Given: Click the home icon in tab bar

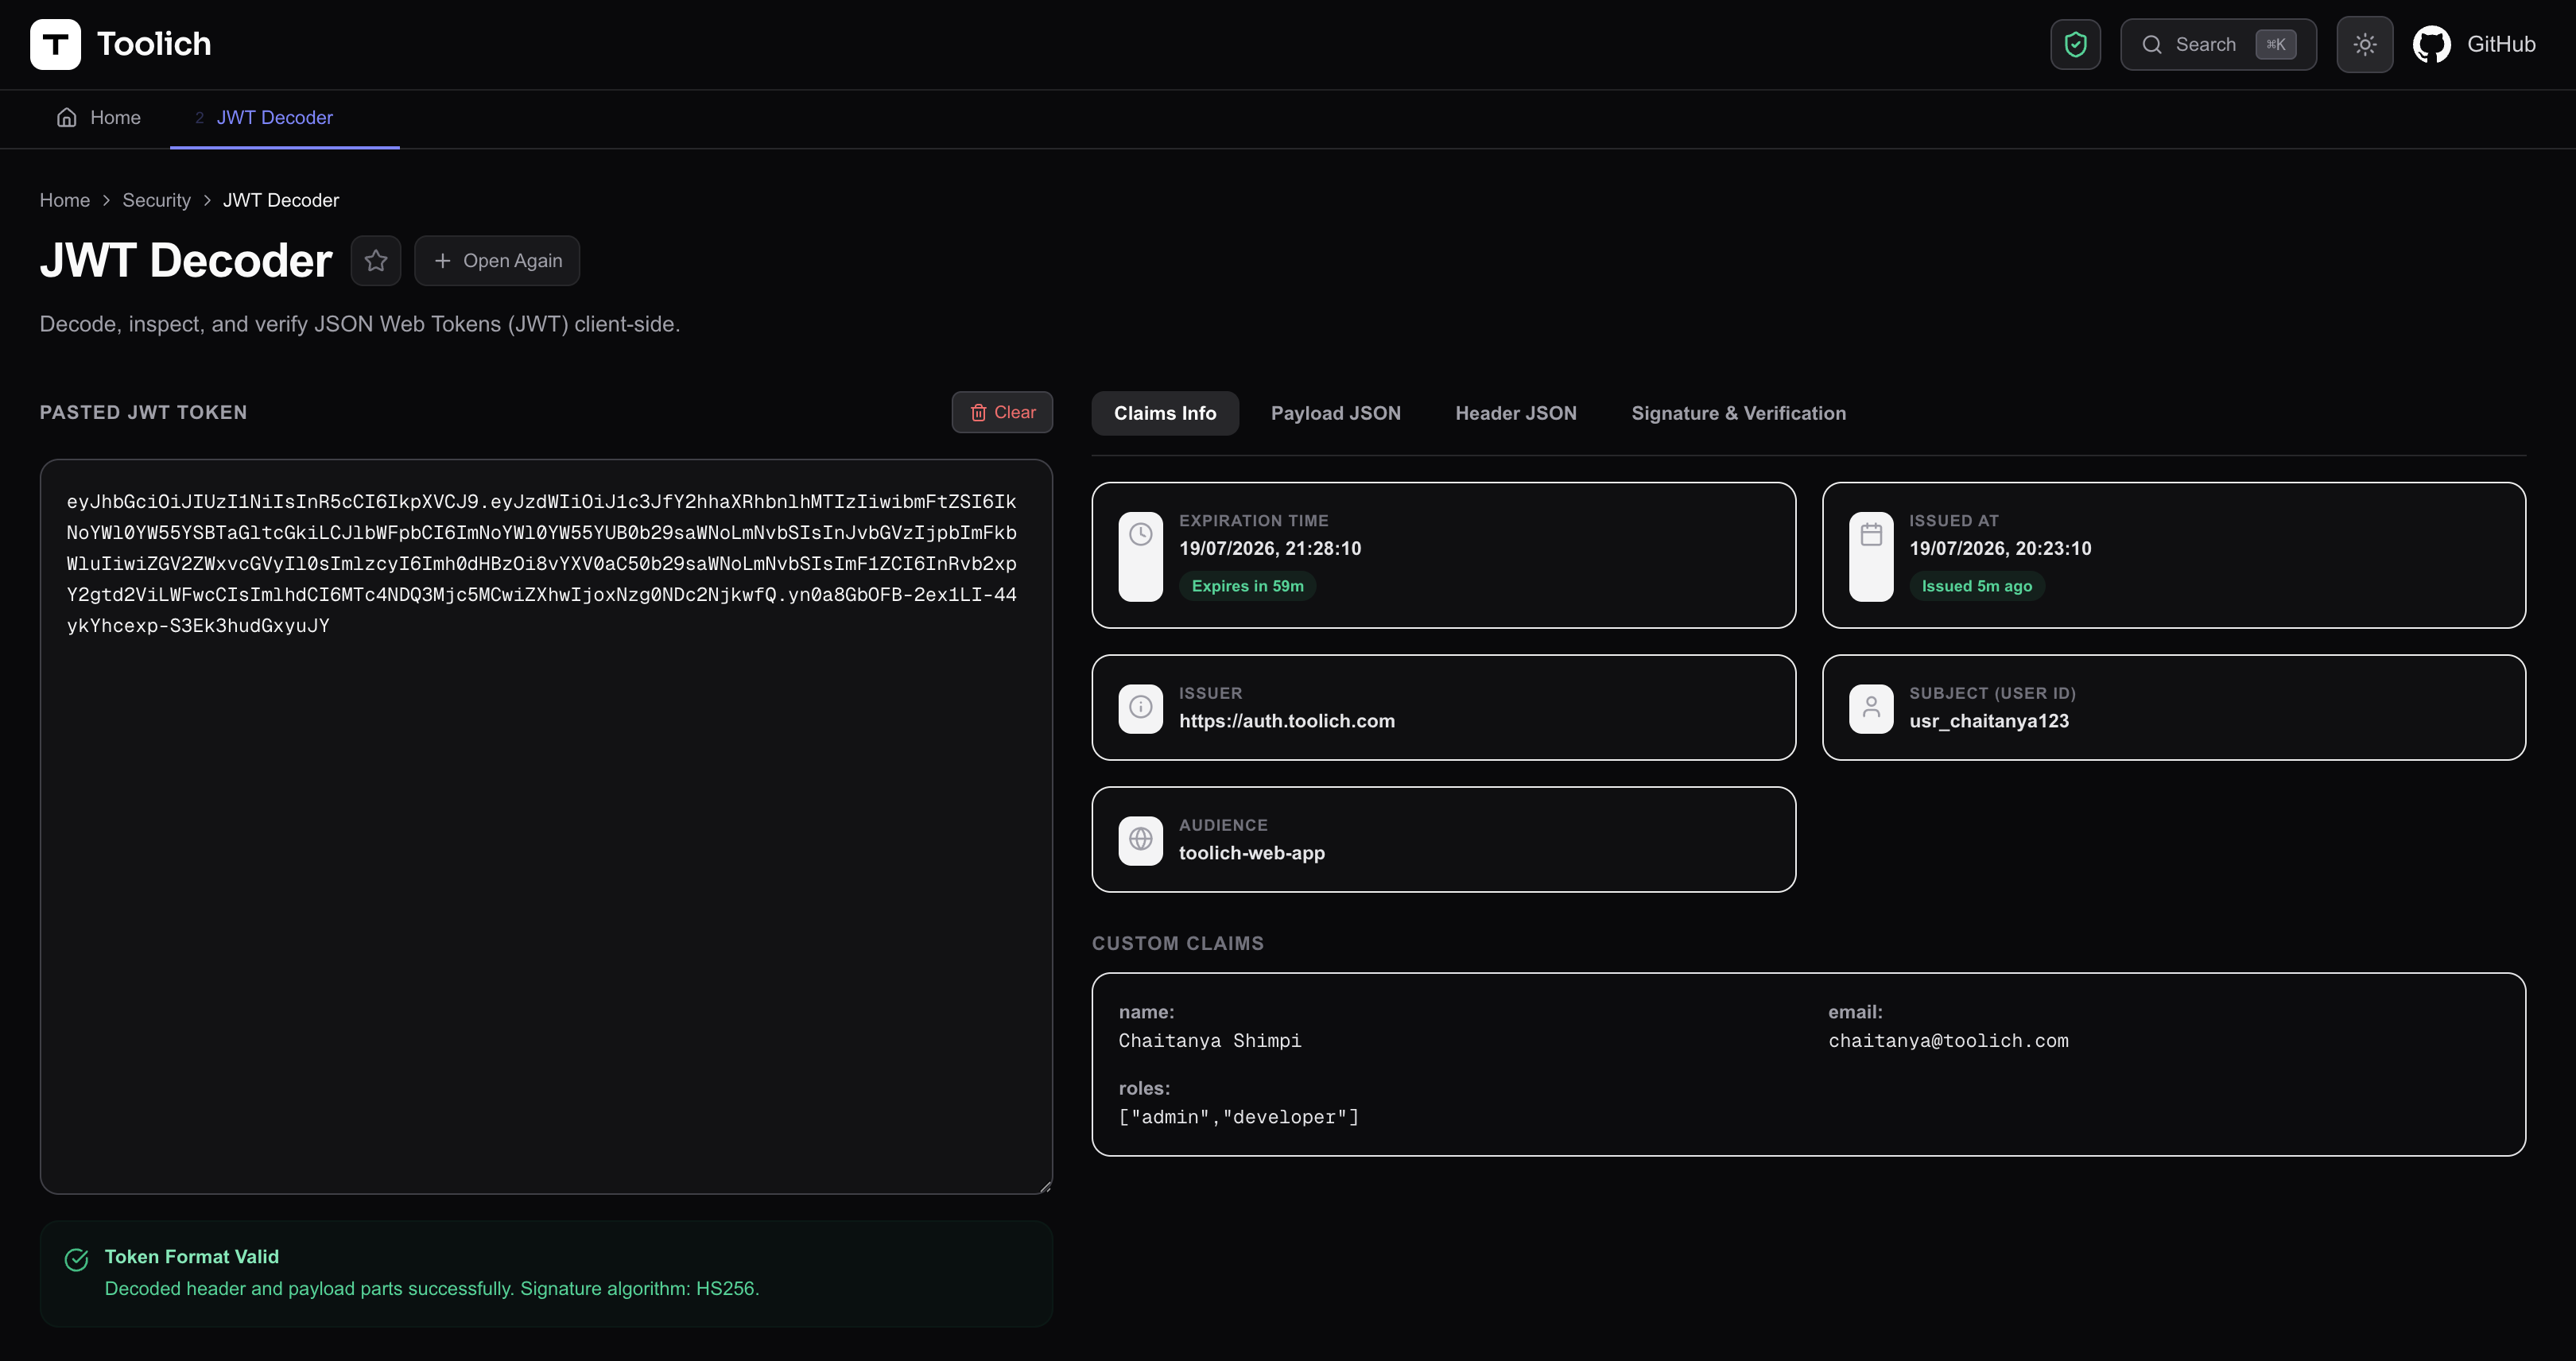Looking at the screenshot, I should point(67,118).
